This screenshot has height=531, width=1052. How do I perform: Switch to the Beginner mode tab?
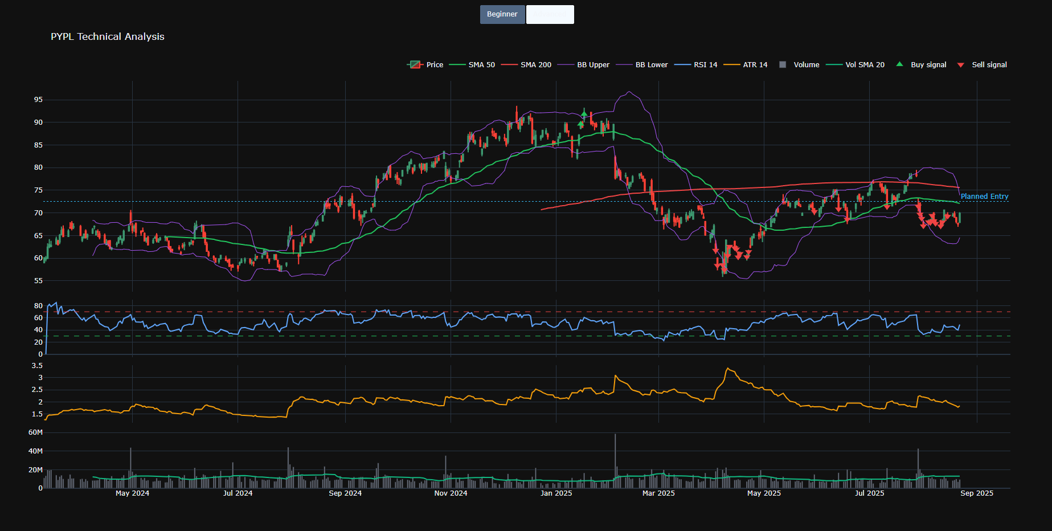coord(502,14)
